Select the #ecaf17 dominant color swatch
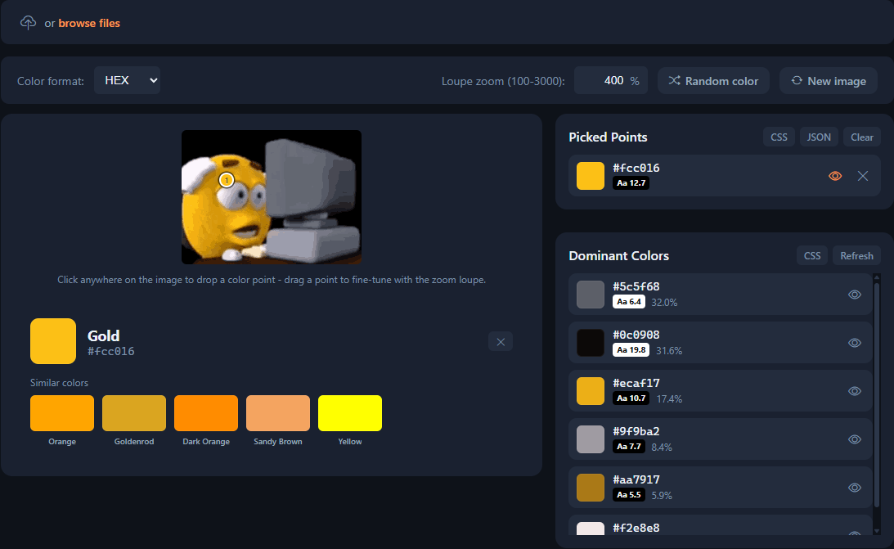The width and height of the screenshot is (894, 549). 590,391
